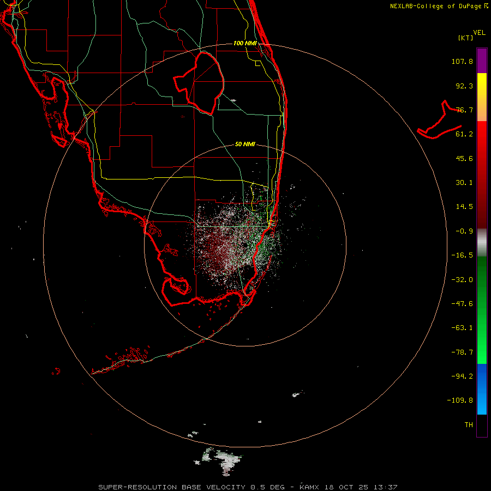Image resolution: width=491 pixels, height=491 pixels.
Task: Click the 92.3 value on the velocity scale
Action: (464, 86)
